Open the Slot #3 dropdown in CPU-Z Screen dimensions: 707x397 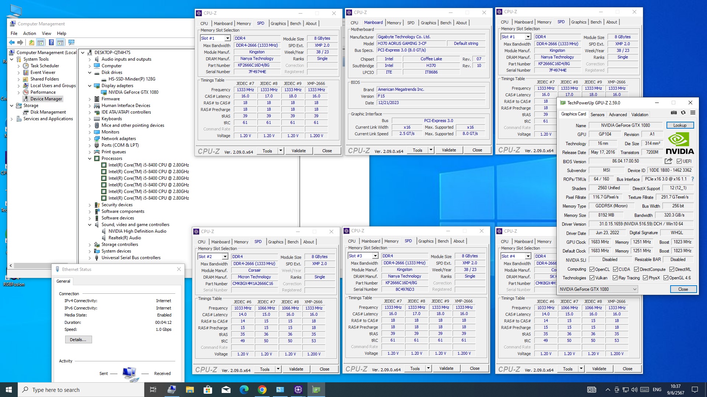click(x=375, y=256)
